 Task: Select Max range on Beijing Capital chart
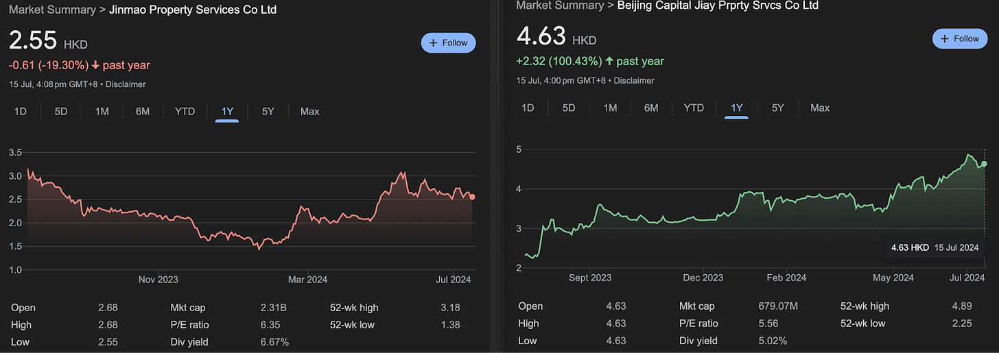820,108
